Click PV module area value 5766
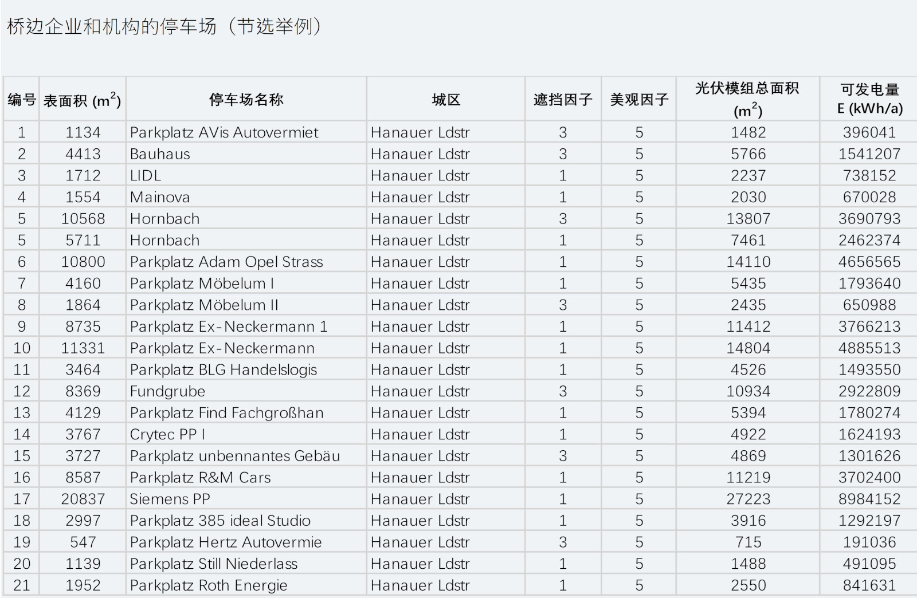The height and width of the screenshot is (598, 917). pyautogui.click(x=749, y=154)
